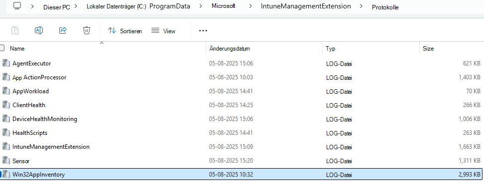This screenshot has width=484, height=182.
Task: Click LOG-Datei type in the ClientHealth row
Action: click(339, 106)
